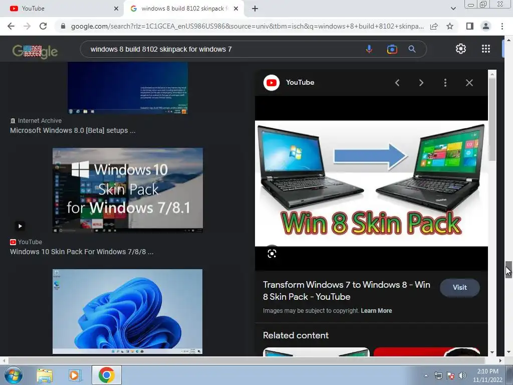Close the image preview panel
Viewport: 513px width, 385px height.
(x=469, y=83)
